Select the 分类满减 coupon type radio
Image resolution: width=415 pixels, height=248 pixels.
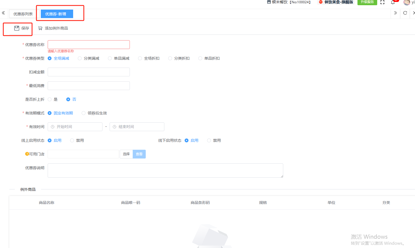tap(80, 58)
